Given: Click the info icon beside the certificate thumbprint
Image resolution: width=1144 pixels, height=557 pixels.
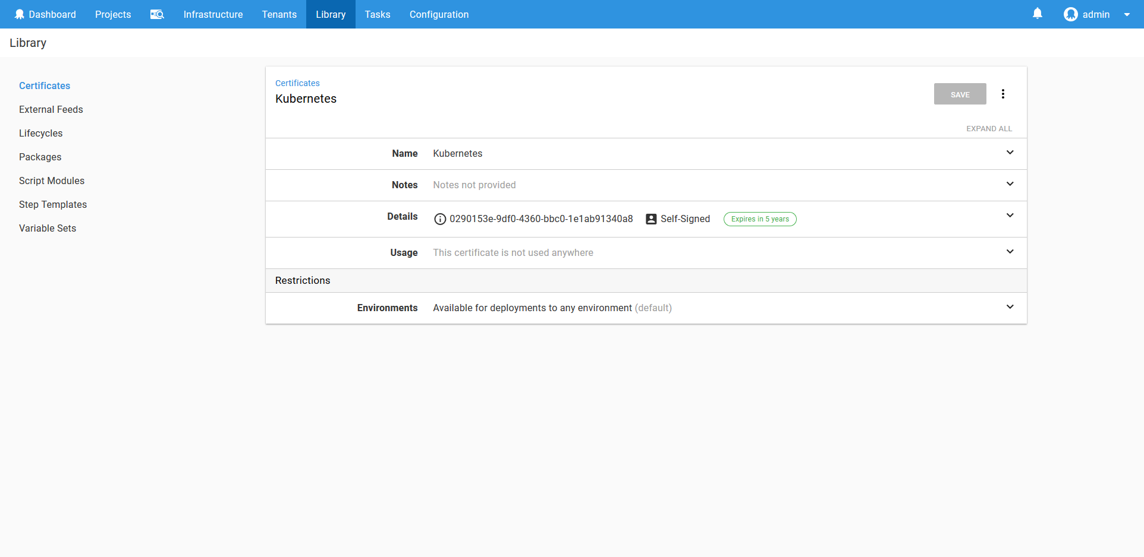Looking at the screenshot, I should pyautogui.click(x=440, y=219).
